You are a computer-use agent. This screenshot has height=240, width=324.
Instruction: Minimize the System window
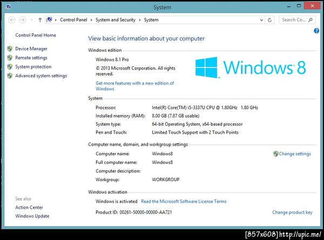(x=289, y=6)
